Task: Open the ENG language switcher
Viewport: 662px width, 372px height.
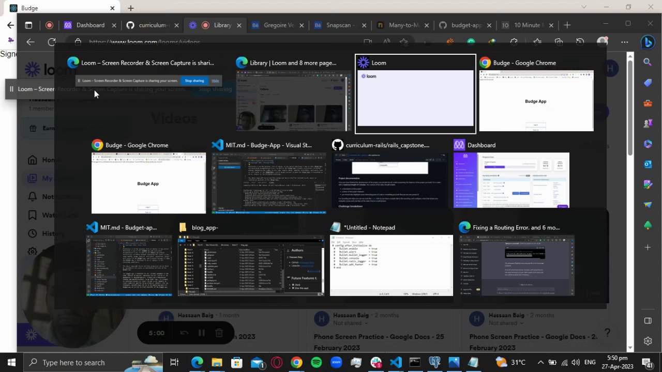Action: point(590,362)
